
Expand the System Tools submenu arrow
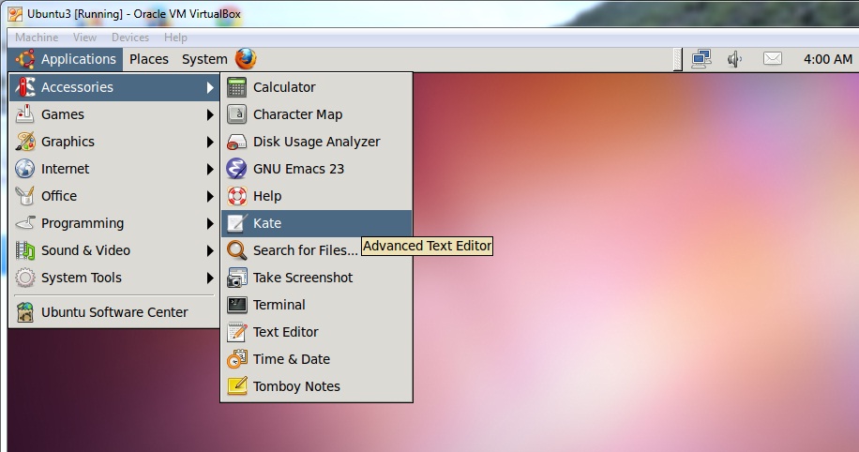pyautogui.click(x=210, y=278)
